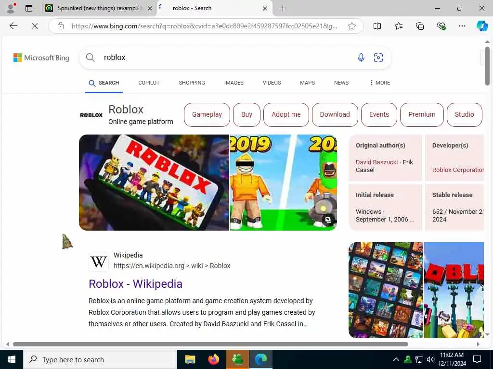Screen dimensions: 493x369
Task: Click the horizontal scrollbar thumb
Action: coord(211,344)
